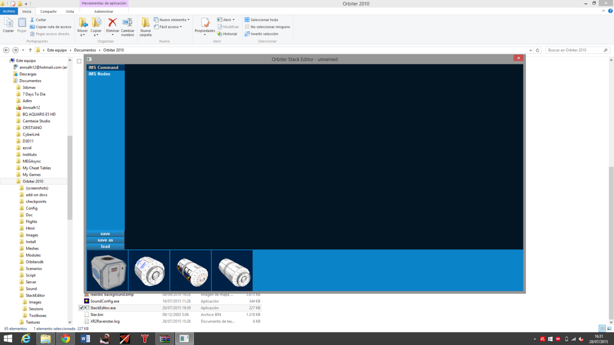
Task: Open the Mover a dropdown
Action: coord(82,27)
